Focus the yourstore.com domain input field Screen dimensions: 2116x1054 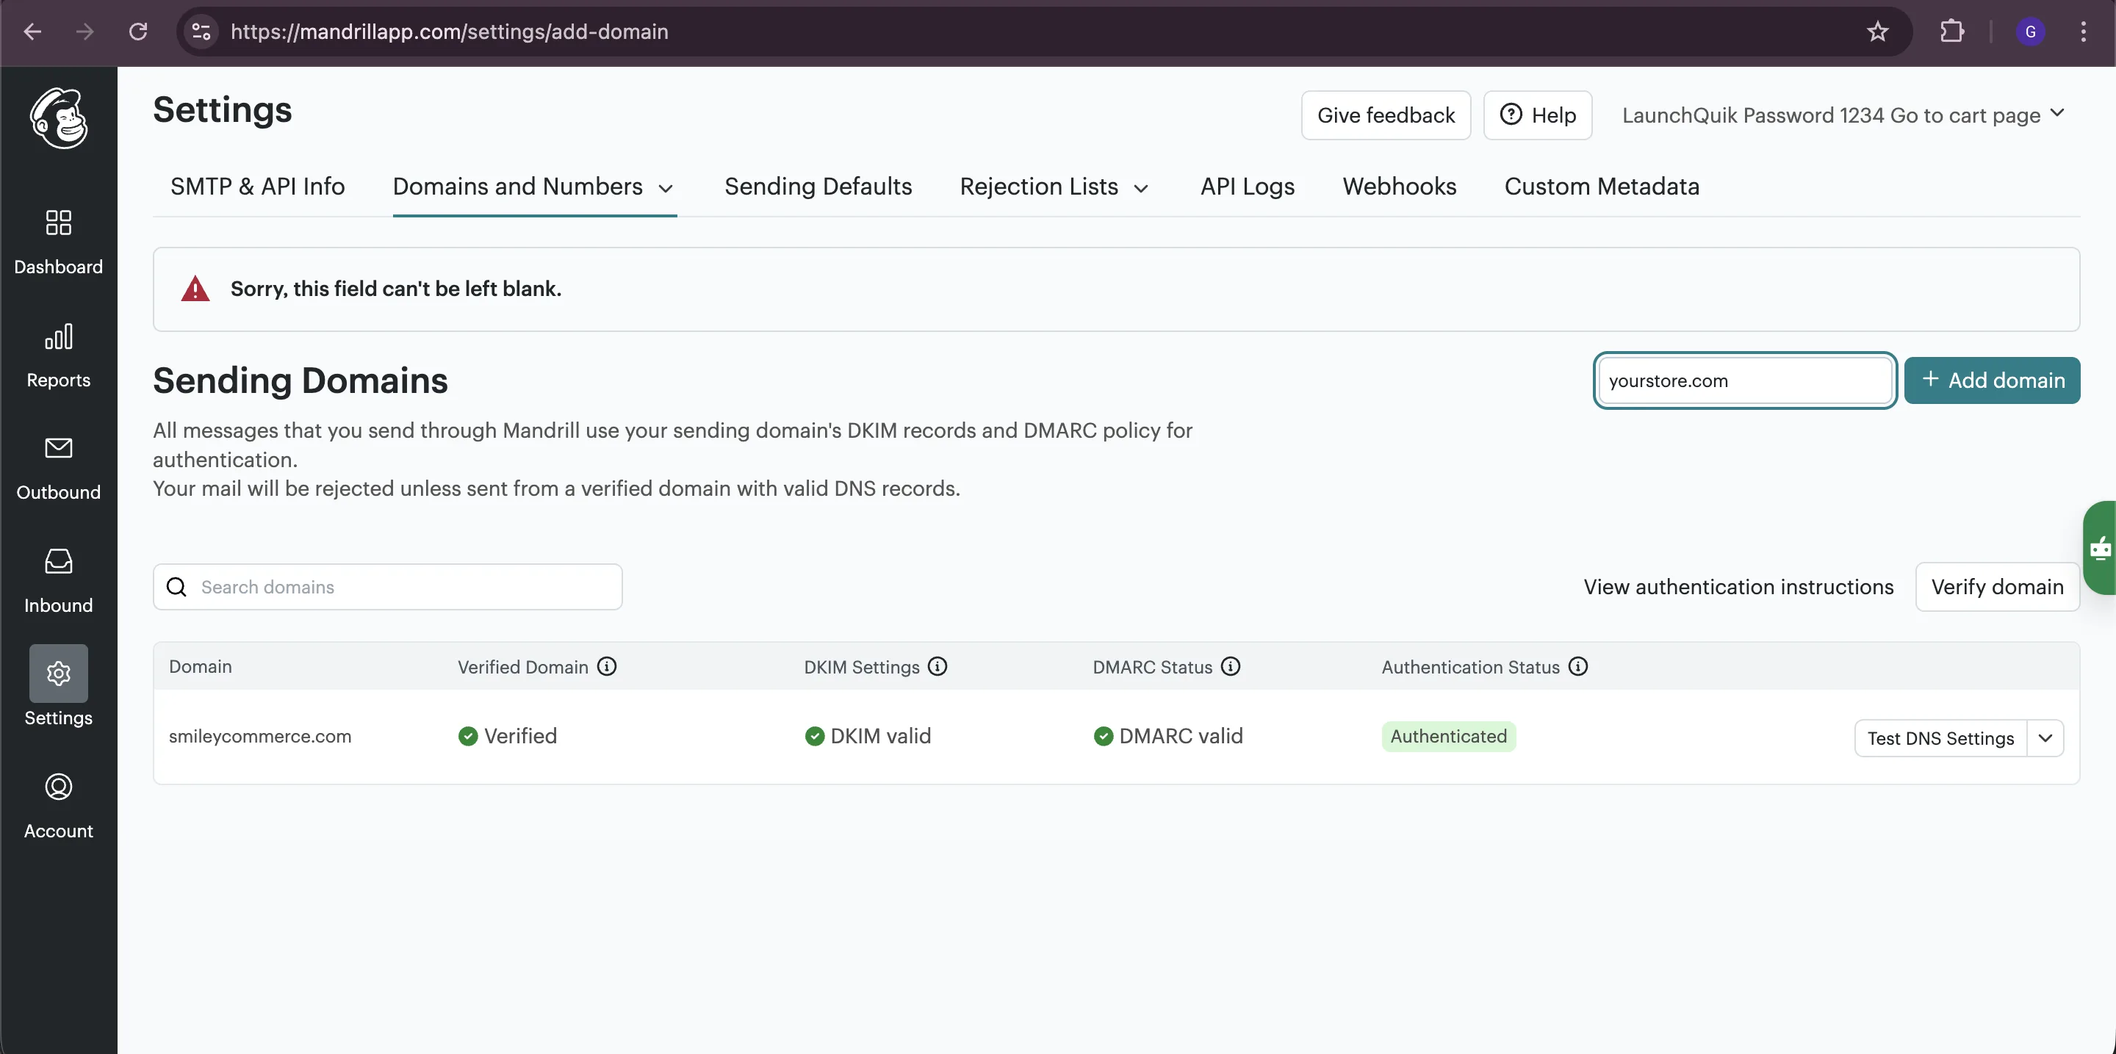1745,380
